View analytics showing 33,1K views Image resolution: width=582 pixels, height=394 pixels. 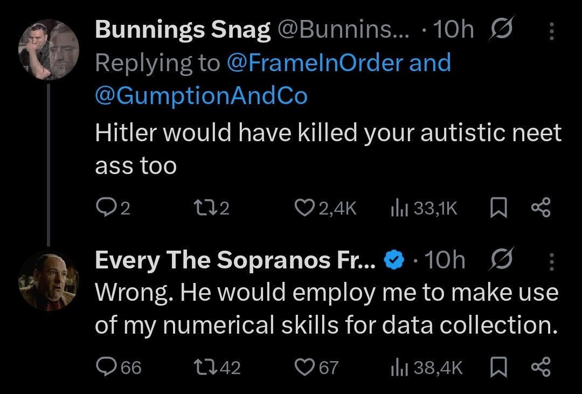(397, 208)
